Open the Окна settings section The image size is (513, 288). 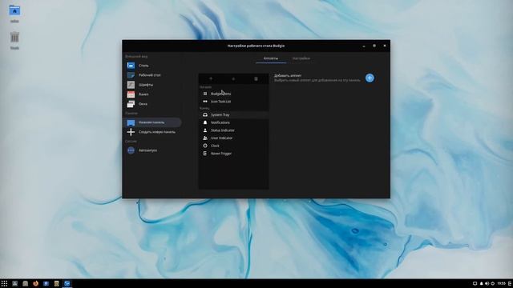click(152, 104)
